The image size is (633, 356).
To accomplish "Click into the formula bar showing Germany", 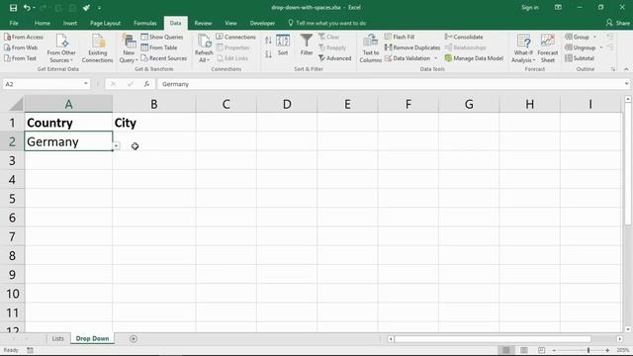I will tap(390, 84).
